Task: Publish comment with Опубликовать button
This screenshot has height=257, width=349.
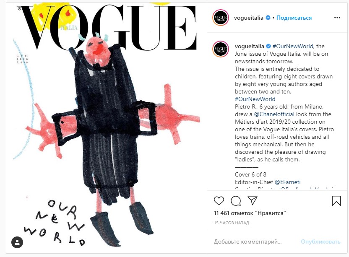Action: [320, 241]
